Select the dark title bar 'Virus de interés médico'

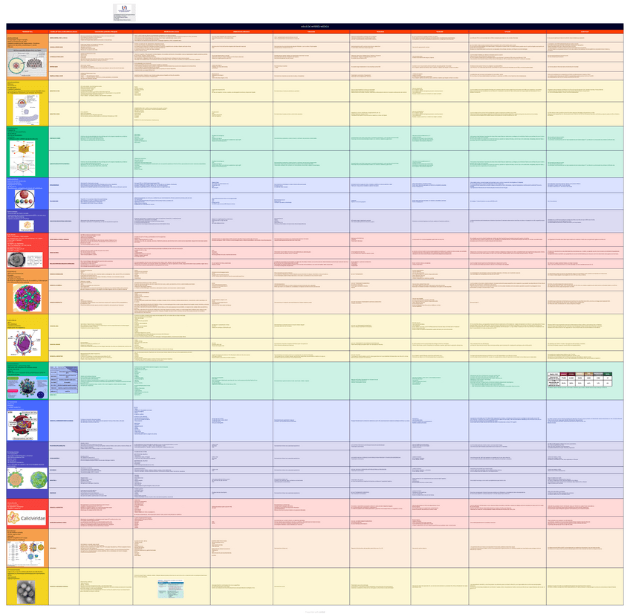(x=315, y=27)
